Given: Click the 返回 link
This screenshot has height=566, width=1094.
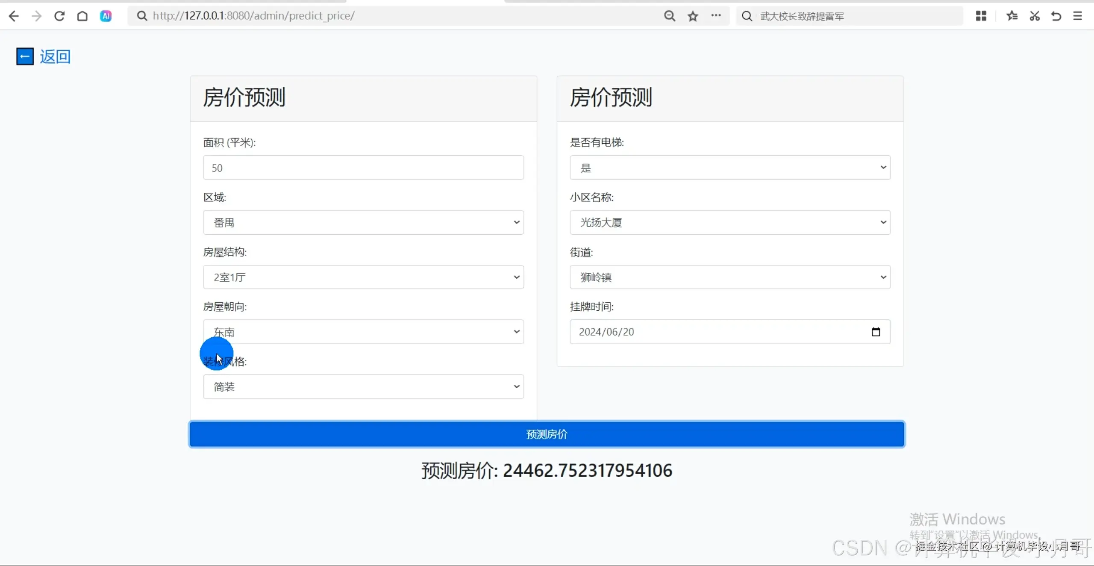Looking at the screenshot, I should [55, 56].
